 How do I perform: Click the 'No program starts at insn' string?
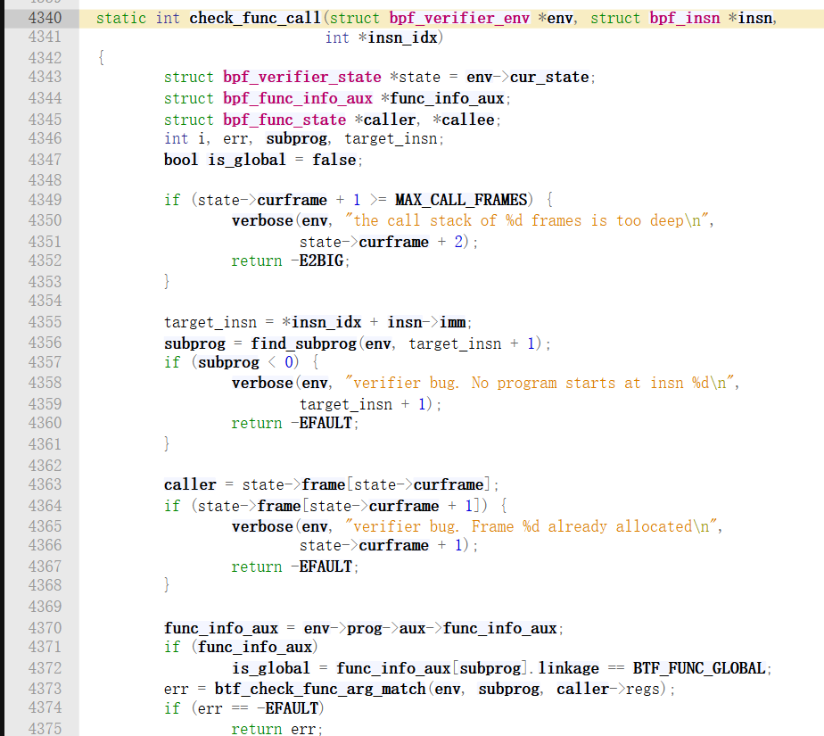[x=540, y=383]
